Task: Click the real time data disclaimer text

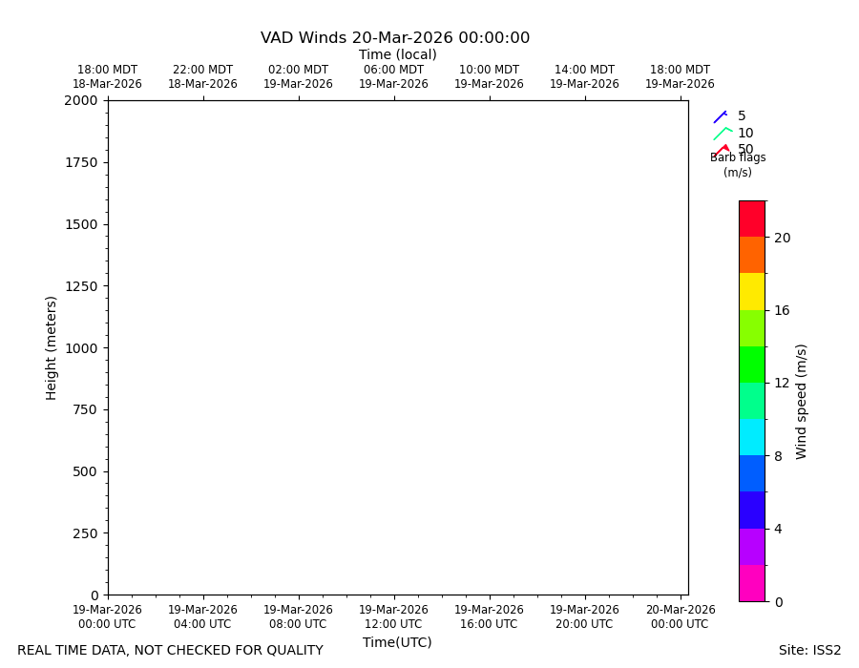Action: [x=171, y=650]
